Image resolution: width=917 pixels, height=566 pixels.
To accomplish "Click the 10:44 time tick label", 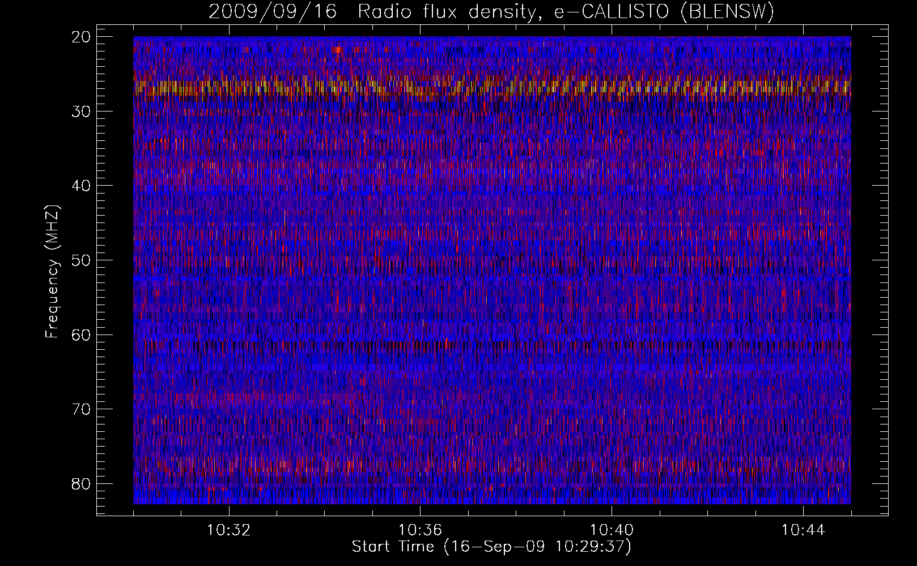I will (803, 530).
